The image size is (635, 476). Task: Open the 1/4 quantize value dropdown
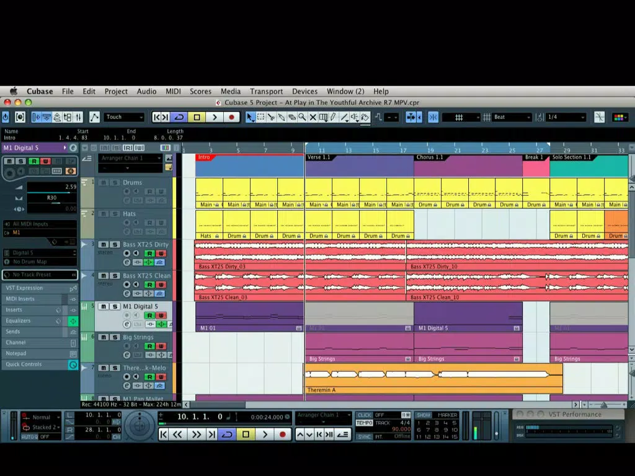click(566, 117)
